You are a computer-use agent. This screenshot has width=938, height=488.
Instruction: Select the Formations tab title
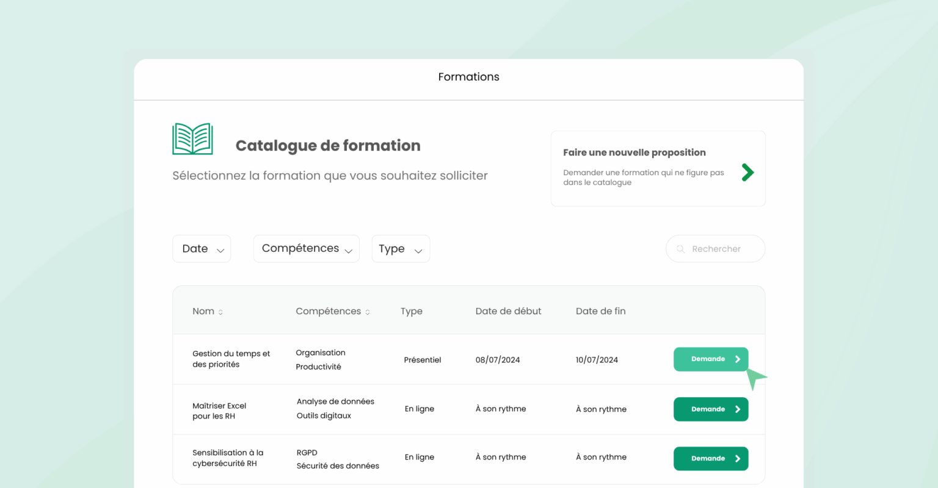468,77
